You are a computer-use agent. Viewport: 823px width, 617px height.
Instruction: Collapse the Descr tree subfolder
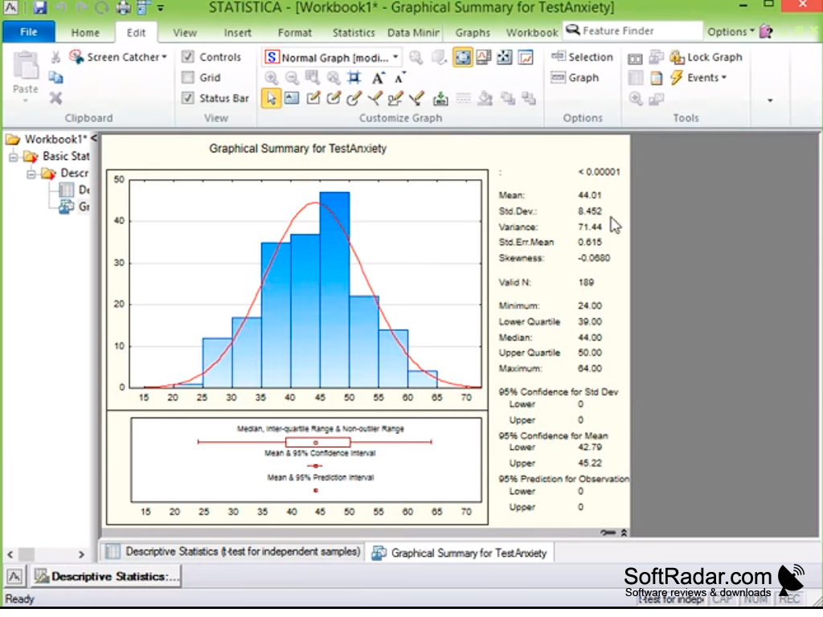tap(31, 174)
